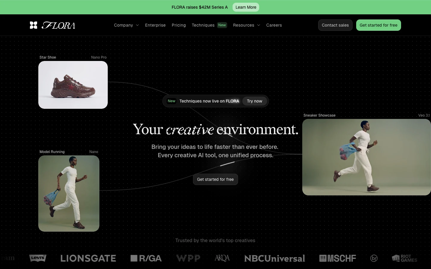Open the Pricing page
The image size is (431, 269).
179,25
